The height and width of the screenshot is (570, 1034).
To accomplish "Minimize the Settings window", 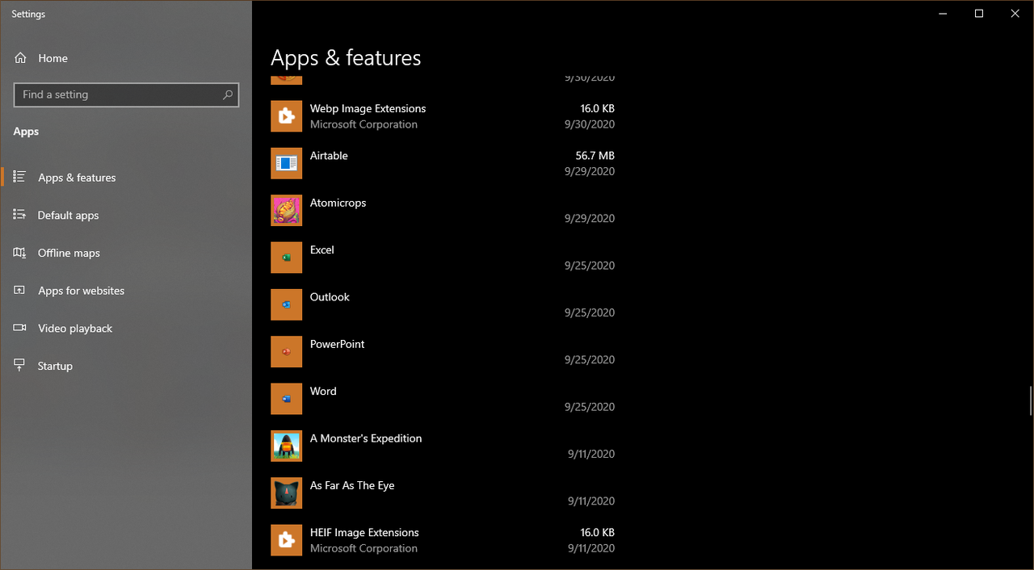I will [x=942, y=14].
